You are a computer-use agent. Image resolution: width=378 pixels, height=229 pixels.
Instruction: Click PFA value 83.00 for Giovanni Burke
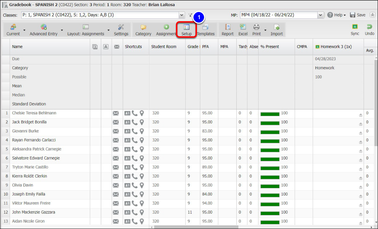click(x=207, y=131)
